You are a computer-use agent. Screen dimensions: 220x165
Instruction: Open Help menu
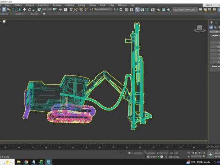pos(132,5)
